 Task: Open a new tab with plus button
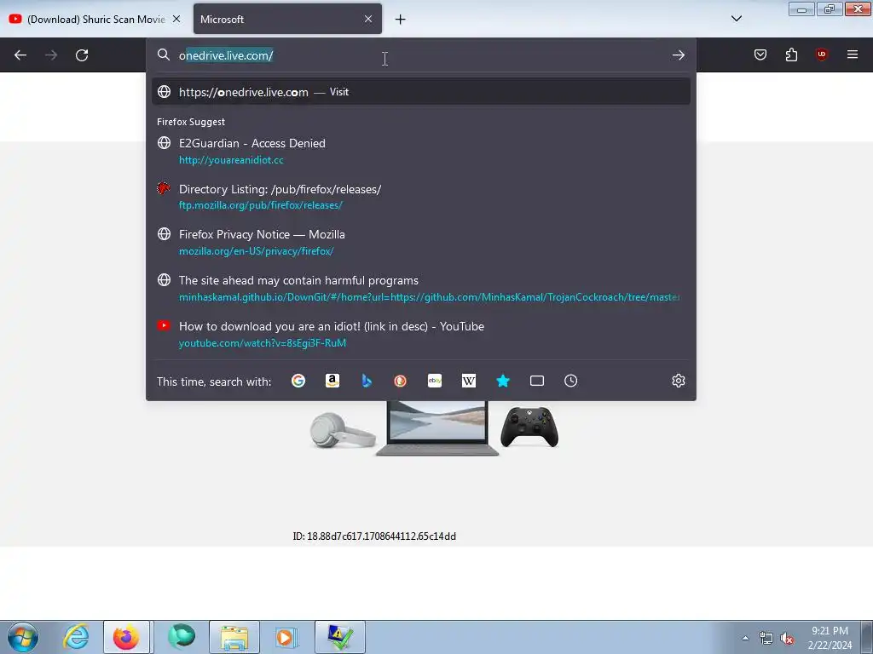(401, 20)
